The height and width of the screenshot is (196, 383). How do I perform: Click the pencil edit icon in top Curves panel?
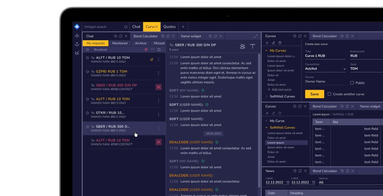coord(273,43)
